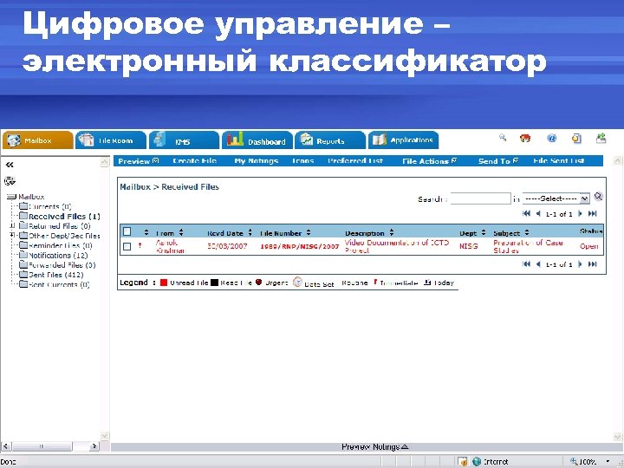
Task: Click sender Ashok Krishnan
Action: click(171, 246)
